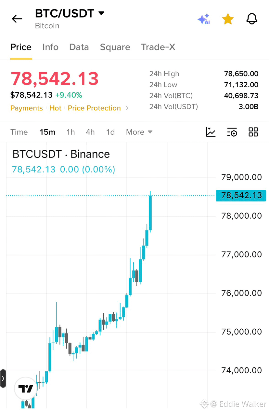Click the 77,000.00 price axis label
Screen dimensions: 269x412
coord(241,254)
